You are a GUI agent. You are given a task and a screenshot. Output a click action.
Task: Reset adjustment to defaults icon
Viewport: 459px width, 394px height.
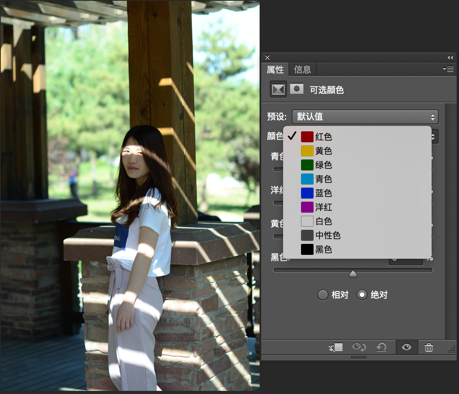[x=382, y=347]
